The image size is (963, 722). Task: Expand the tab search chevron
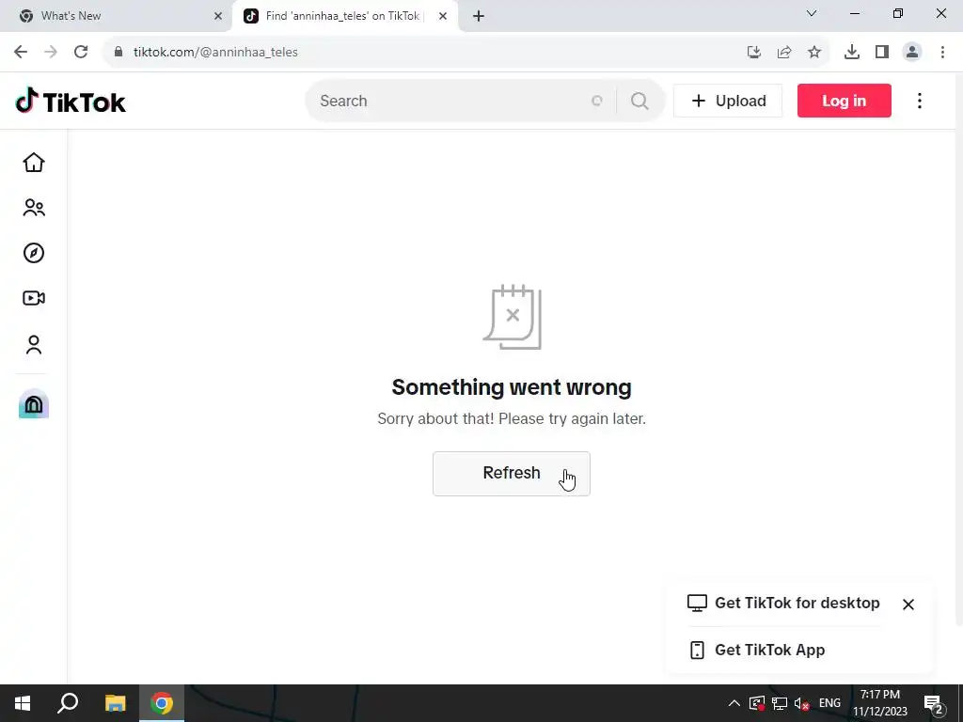[x=812, y=13]
